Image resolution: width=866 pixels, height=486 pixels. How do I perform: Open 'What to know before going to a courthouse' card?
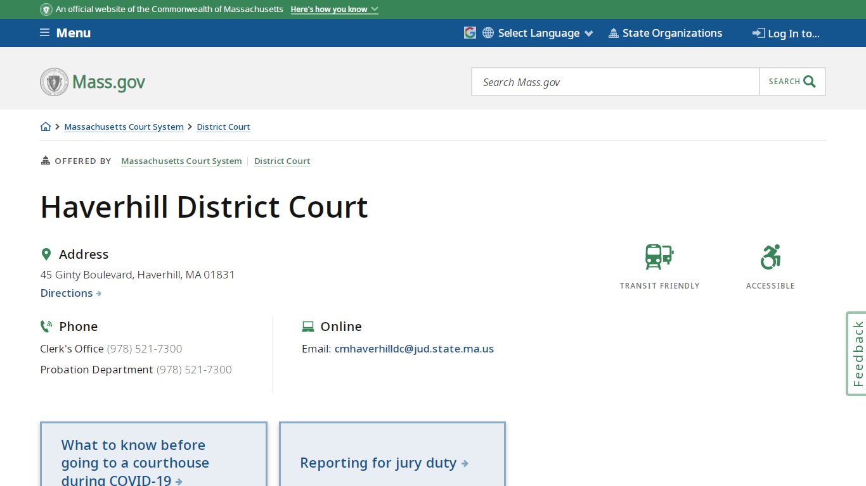click(x=153, y=454)
